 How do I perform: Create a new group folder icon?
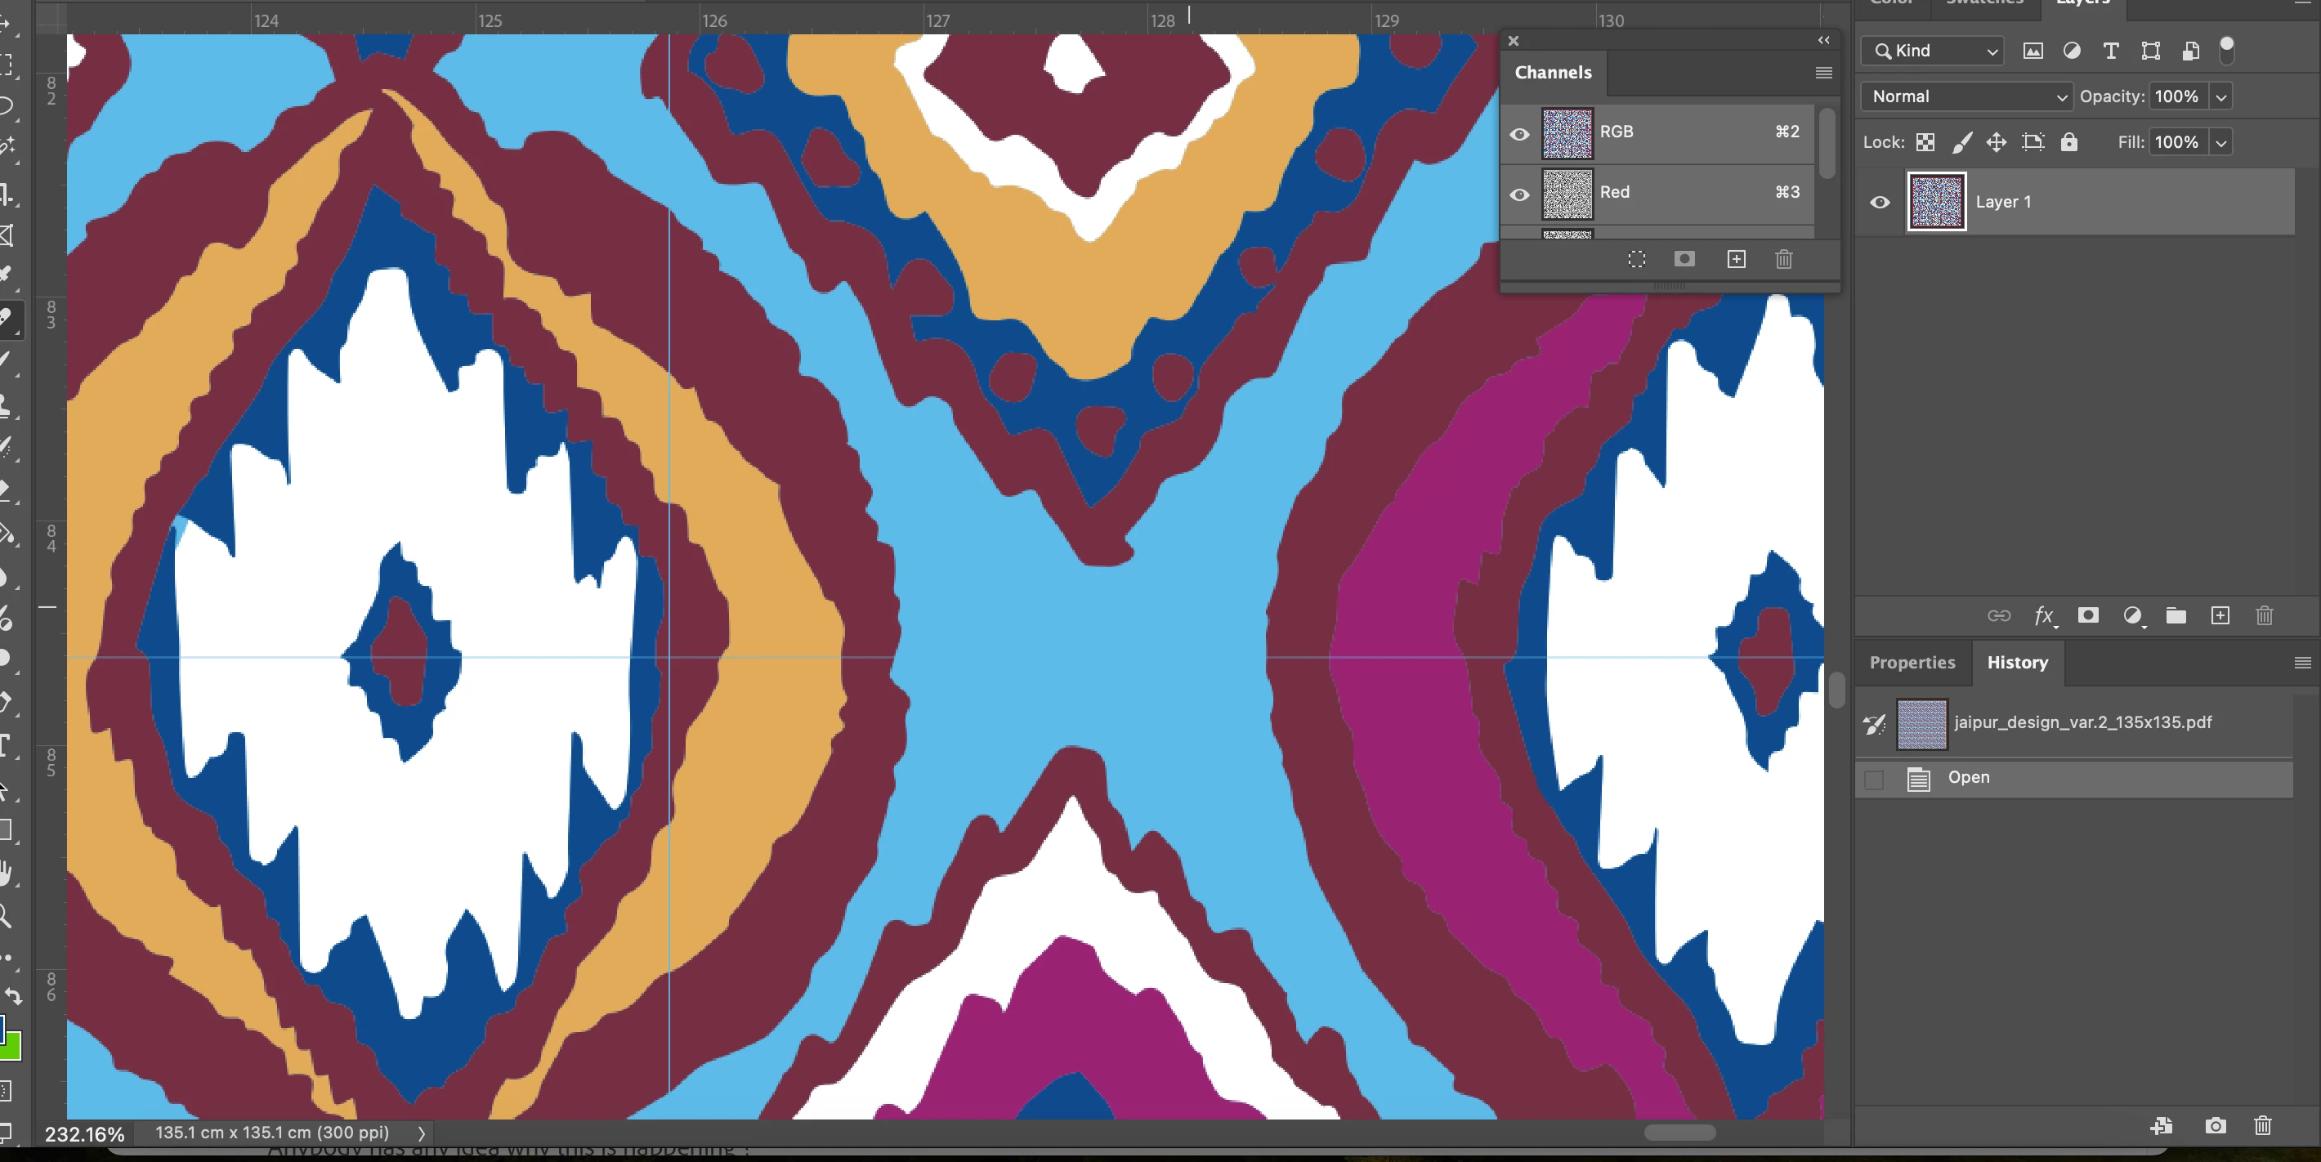pyautogui.click(x=2176, y=615)
